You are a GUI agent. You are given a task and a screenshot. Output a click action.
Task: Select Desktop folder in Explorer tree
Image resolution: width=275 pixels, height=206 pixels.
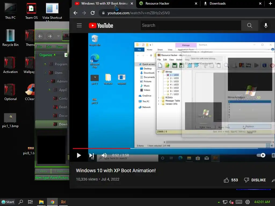[60, 107]
